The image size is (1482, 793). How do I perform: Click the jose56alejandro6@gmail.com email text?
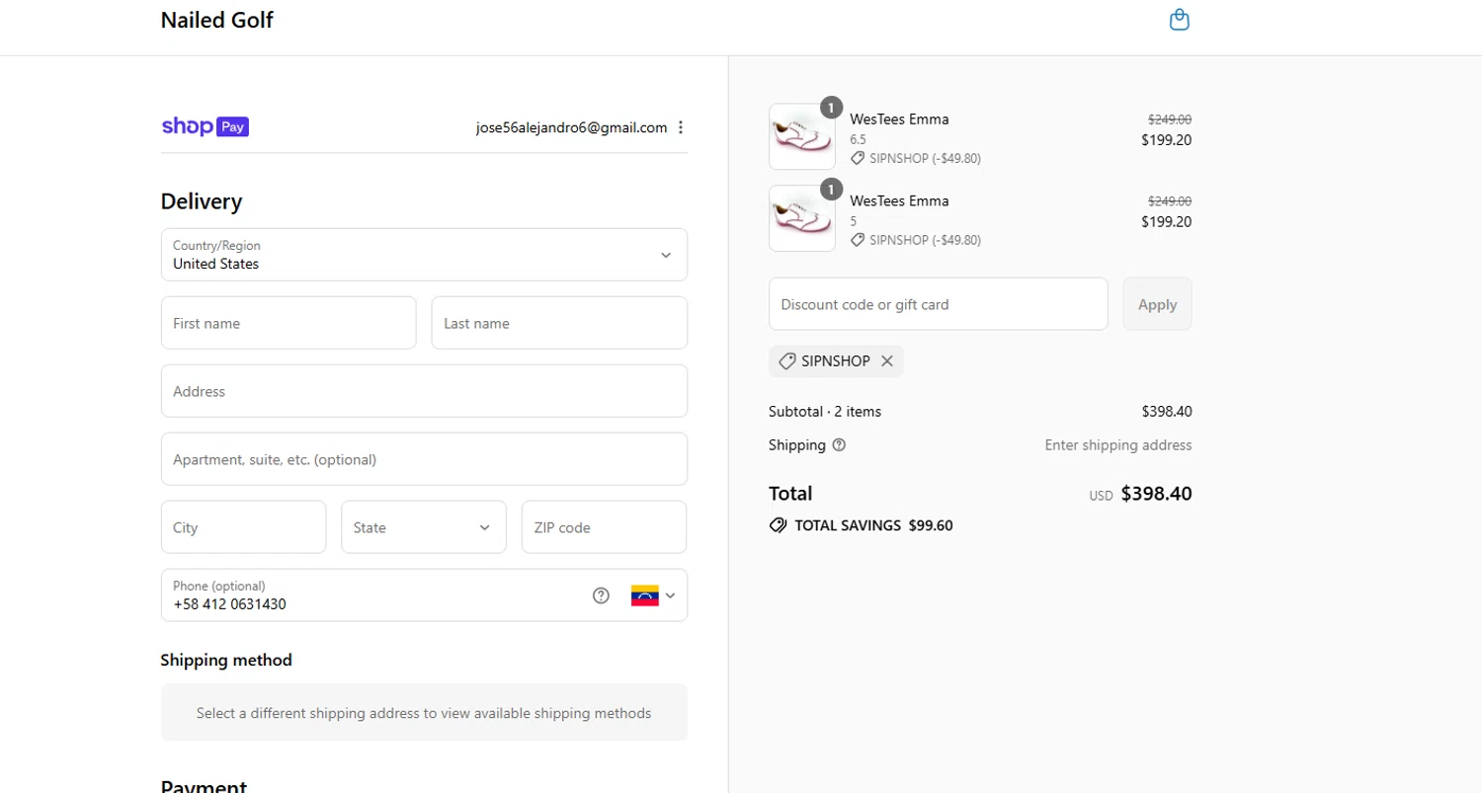[571, 127]
